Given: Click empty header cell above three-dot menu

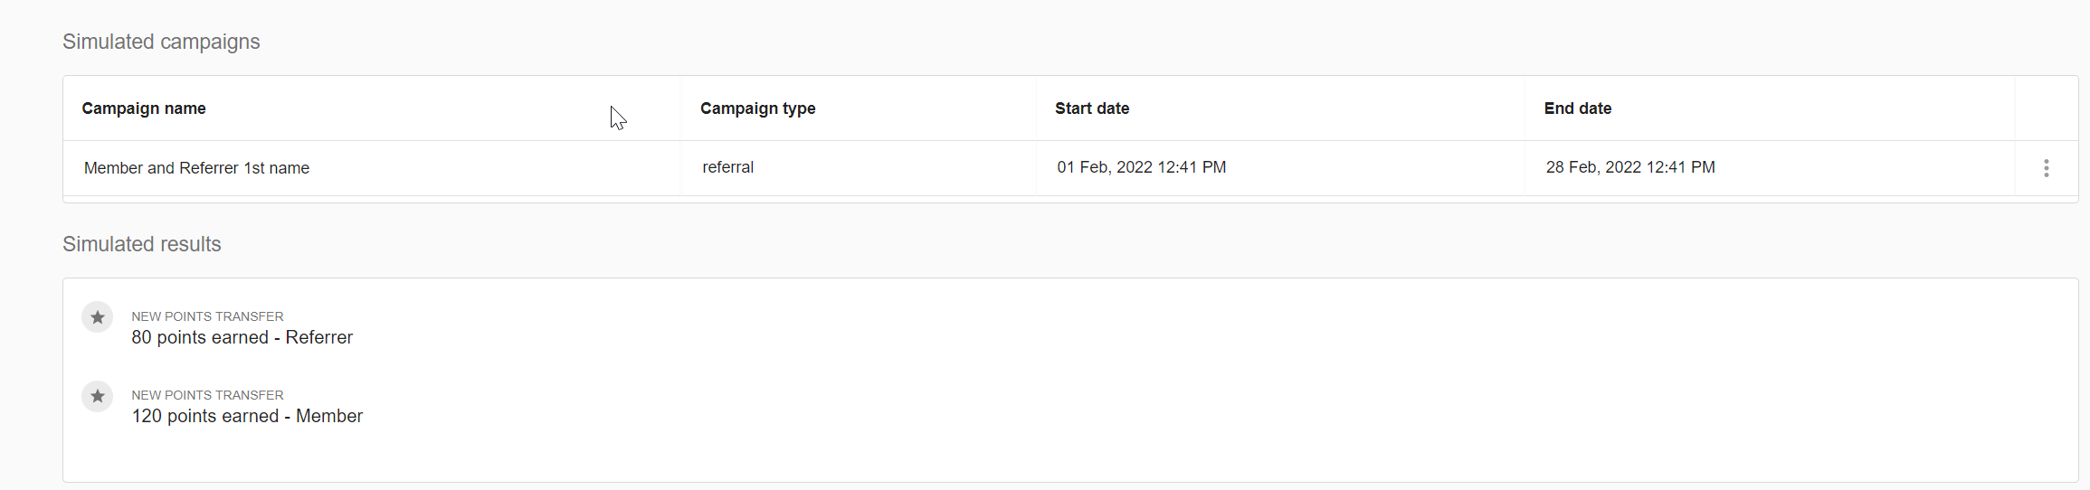Looking at the screenshot, I should (x=2046, y=108).
